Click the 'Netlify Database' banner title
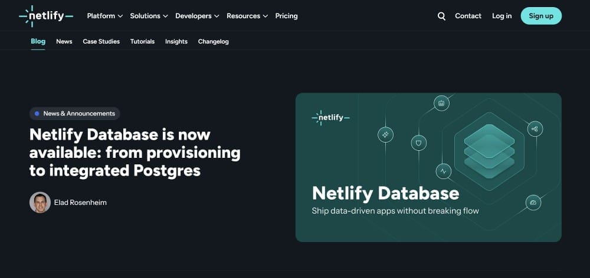Image resolution: width=590 pixels, height=278 pixels. [x=386, y=193]
